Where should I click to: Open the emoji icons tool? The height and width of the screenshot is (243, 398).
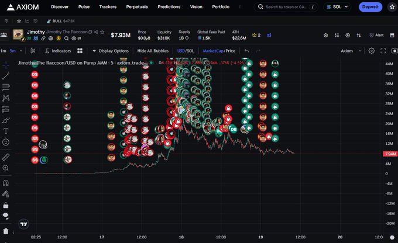click(6, 142)
